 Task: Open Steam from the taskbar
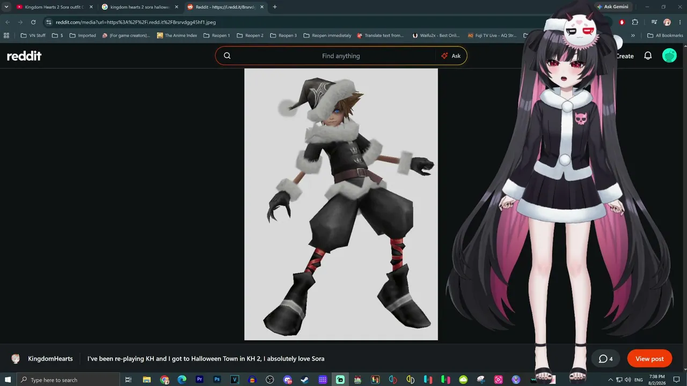(x=305, y=380)
